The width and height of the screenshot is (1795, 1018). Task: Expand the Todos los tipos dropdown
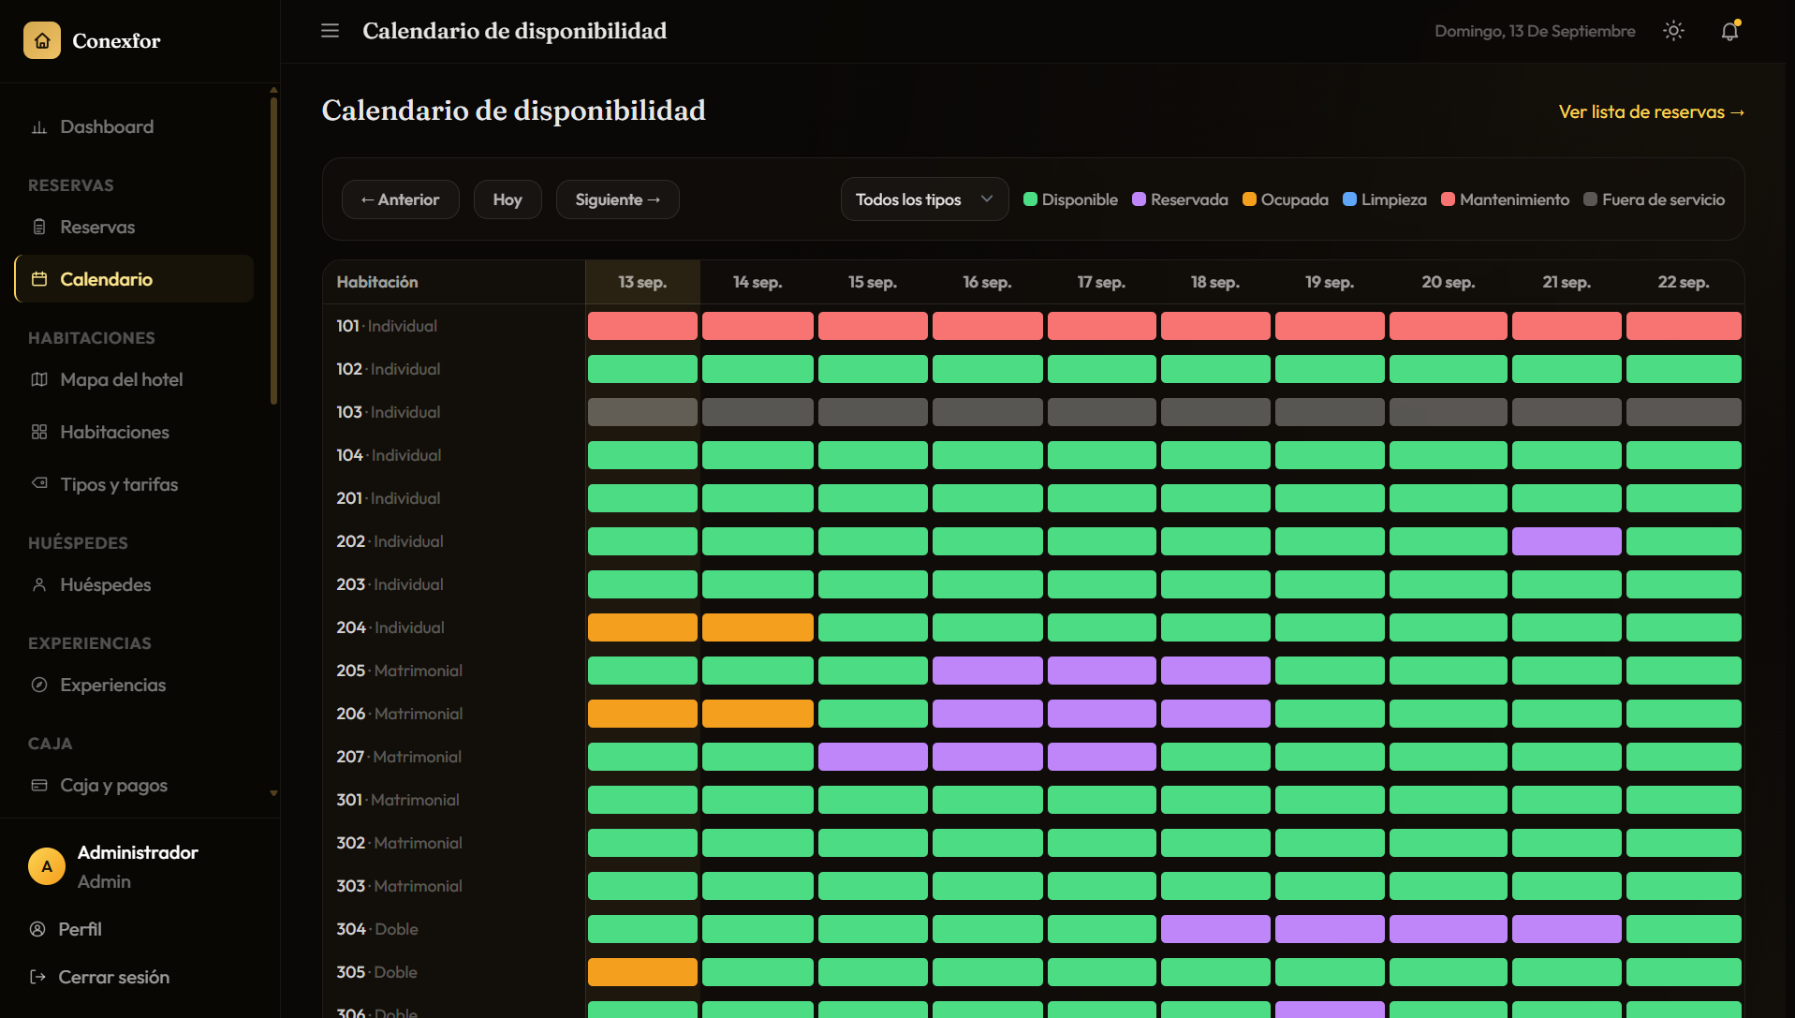(x=924, y=199)
